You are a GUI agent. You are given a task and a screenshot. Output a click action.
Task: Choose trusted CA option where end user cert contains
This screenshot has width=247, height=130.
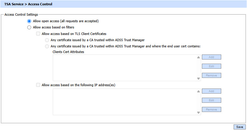pos(47,46)
